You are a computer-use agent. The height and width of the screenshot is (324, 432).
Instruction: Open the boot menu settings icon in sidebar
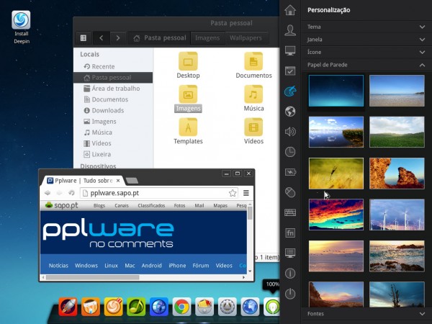[290, 253]
